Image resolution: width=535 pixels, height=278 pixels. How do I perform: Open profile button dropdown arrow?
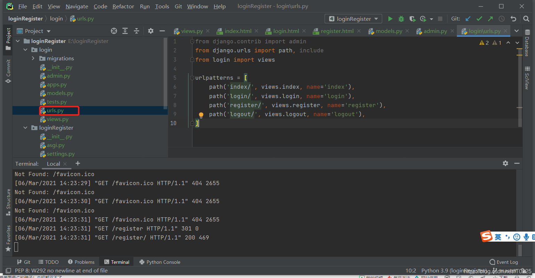click(x=431, y=19)
